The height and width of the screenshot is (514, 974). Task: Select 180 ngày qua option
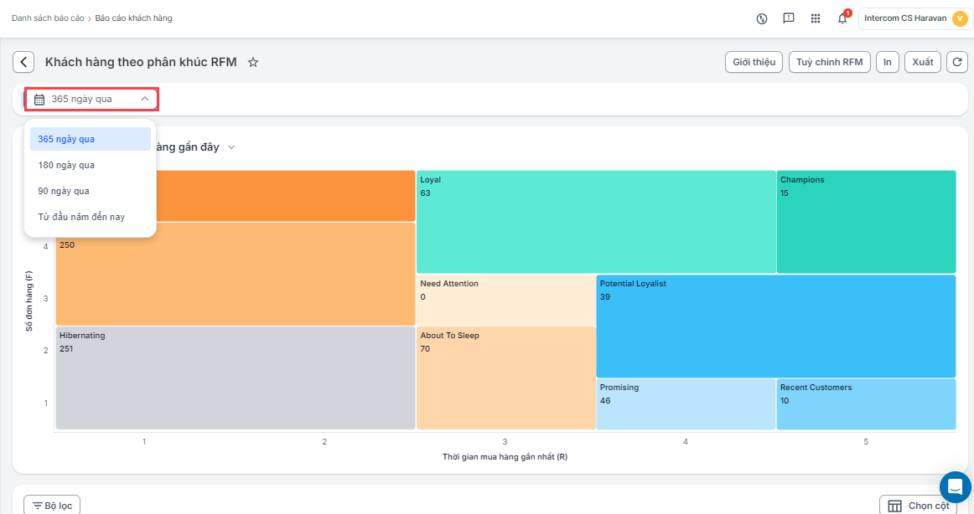[66, 165]
